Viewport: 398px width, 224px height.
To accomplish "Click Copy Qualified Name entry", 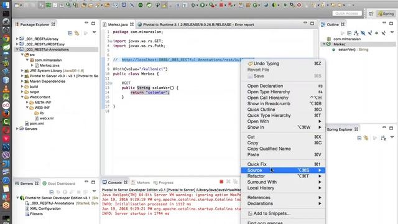I will pyautogui.click(x=283, y=149).
